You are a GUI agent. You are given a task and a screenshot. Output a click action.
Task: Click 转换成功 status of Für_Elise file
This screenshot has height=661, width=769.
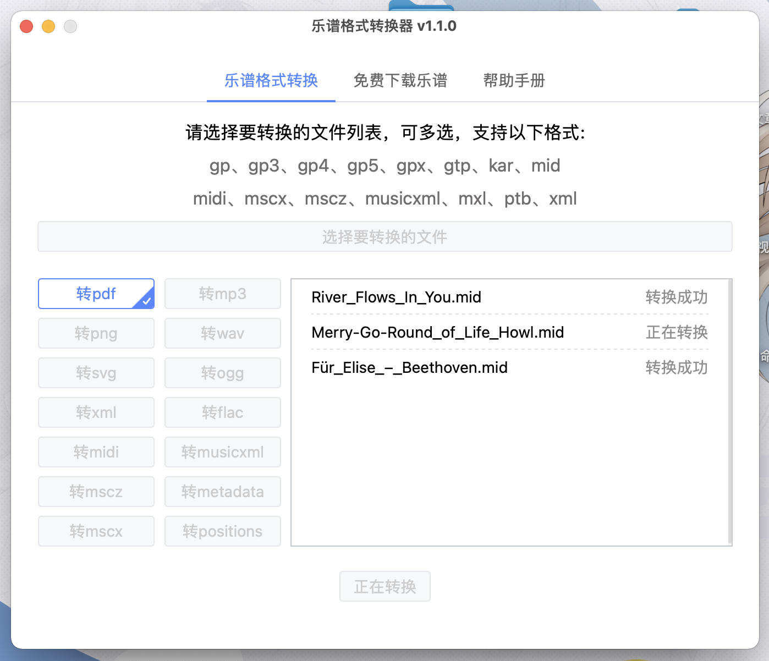[x=676, y=368]
